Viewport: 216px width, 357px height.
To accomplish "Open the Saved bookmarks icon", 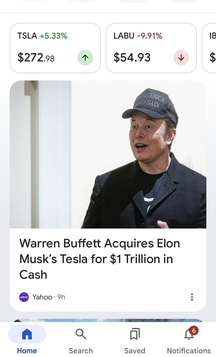I will [135, 334].
